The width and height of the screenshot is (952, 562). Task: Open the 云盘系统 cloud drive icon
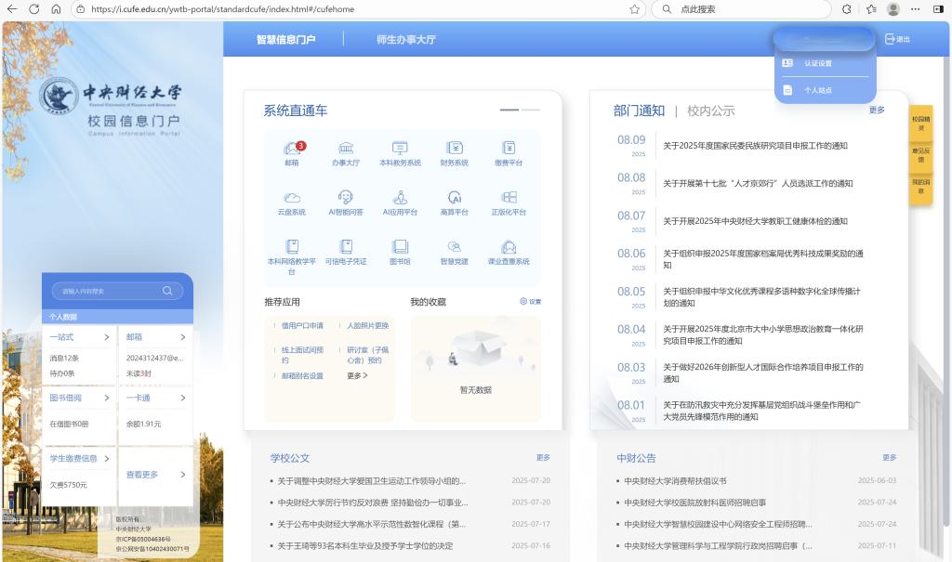(x=291, y=198)
